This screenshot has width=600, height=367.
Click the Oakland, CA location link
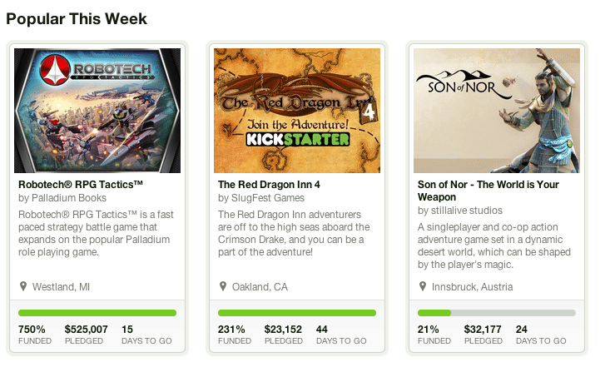(260, 287)
